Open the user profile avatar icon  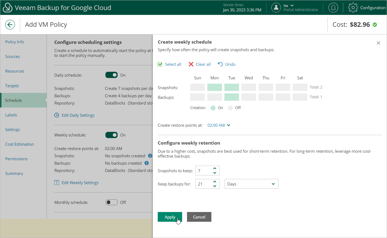click(x=276, y=8)
